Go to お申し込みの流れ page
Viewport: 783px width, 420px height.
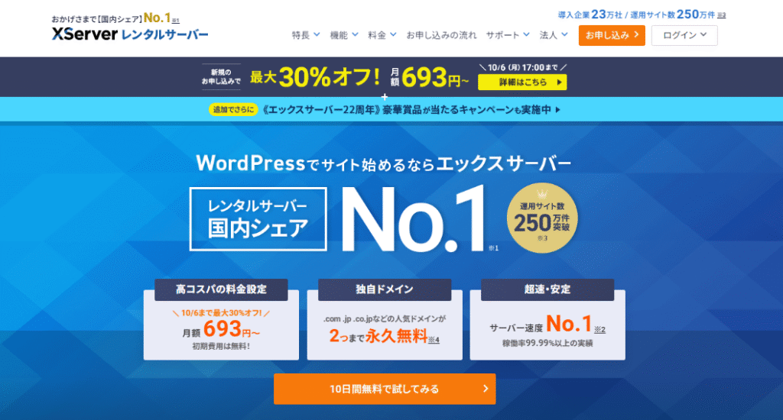pos(441,35)
